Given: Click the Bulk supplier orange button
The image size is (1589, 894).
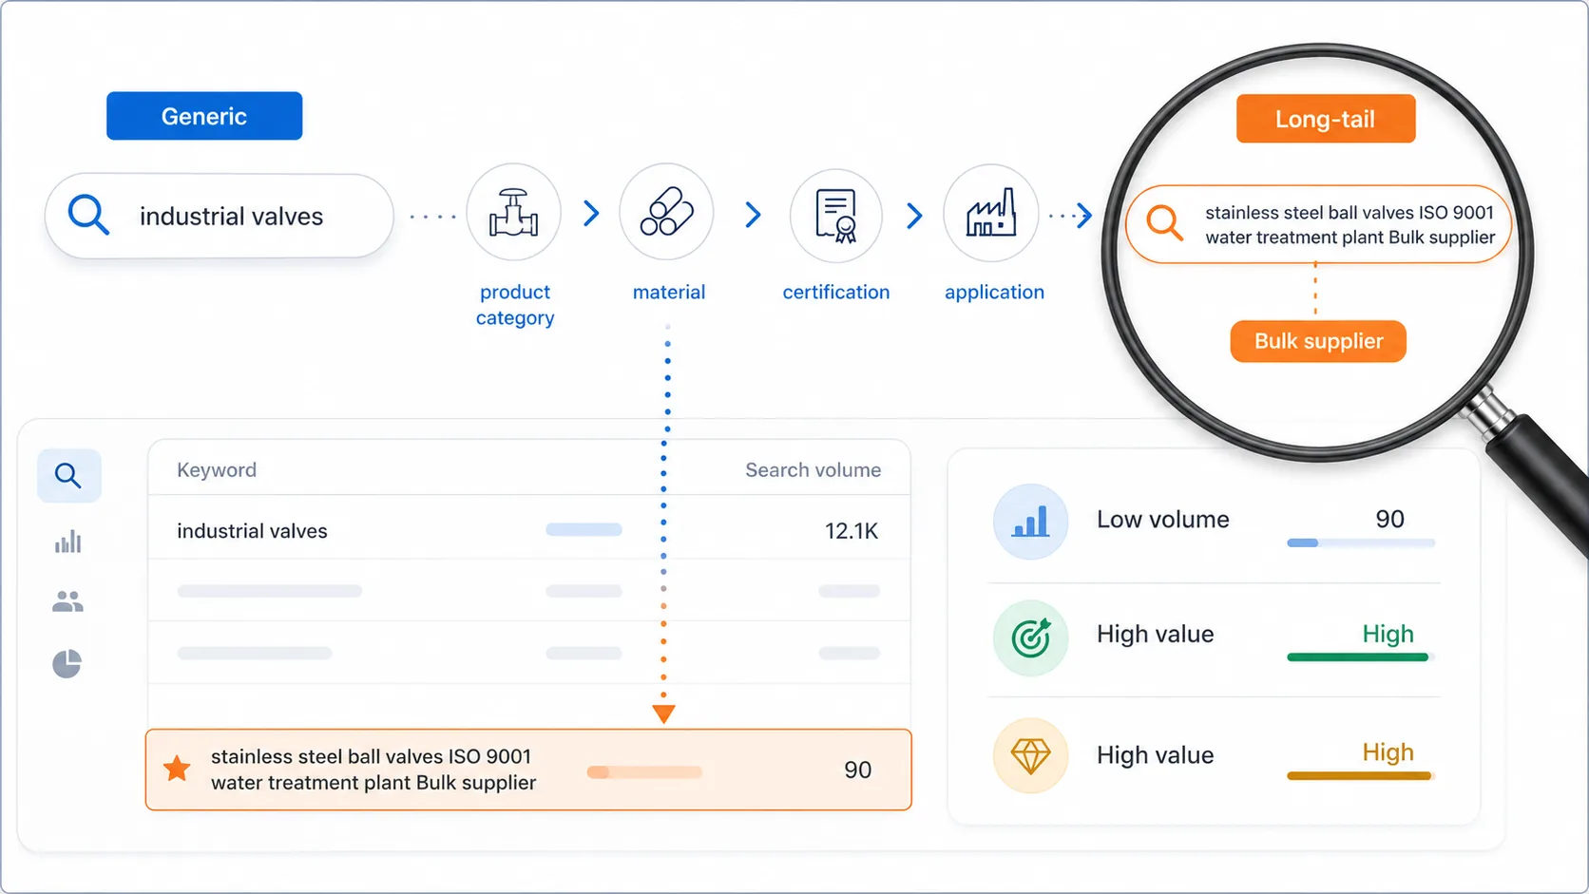Looking at the screenshot, I should tap(1318, 341).
